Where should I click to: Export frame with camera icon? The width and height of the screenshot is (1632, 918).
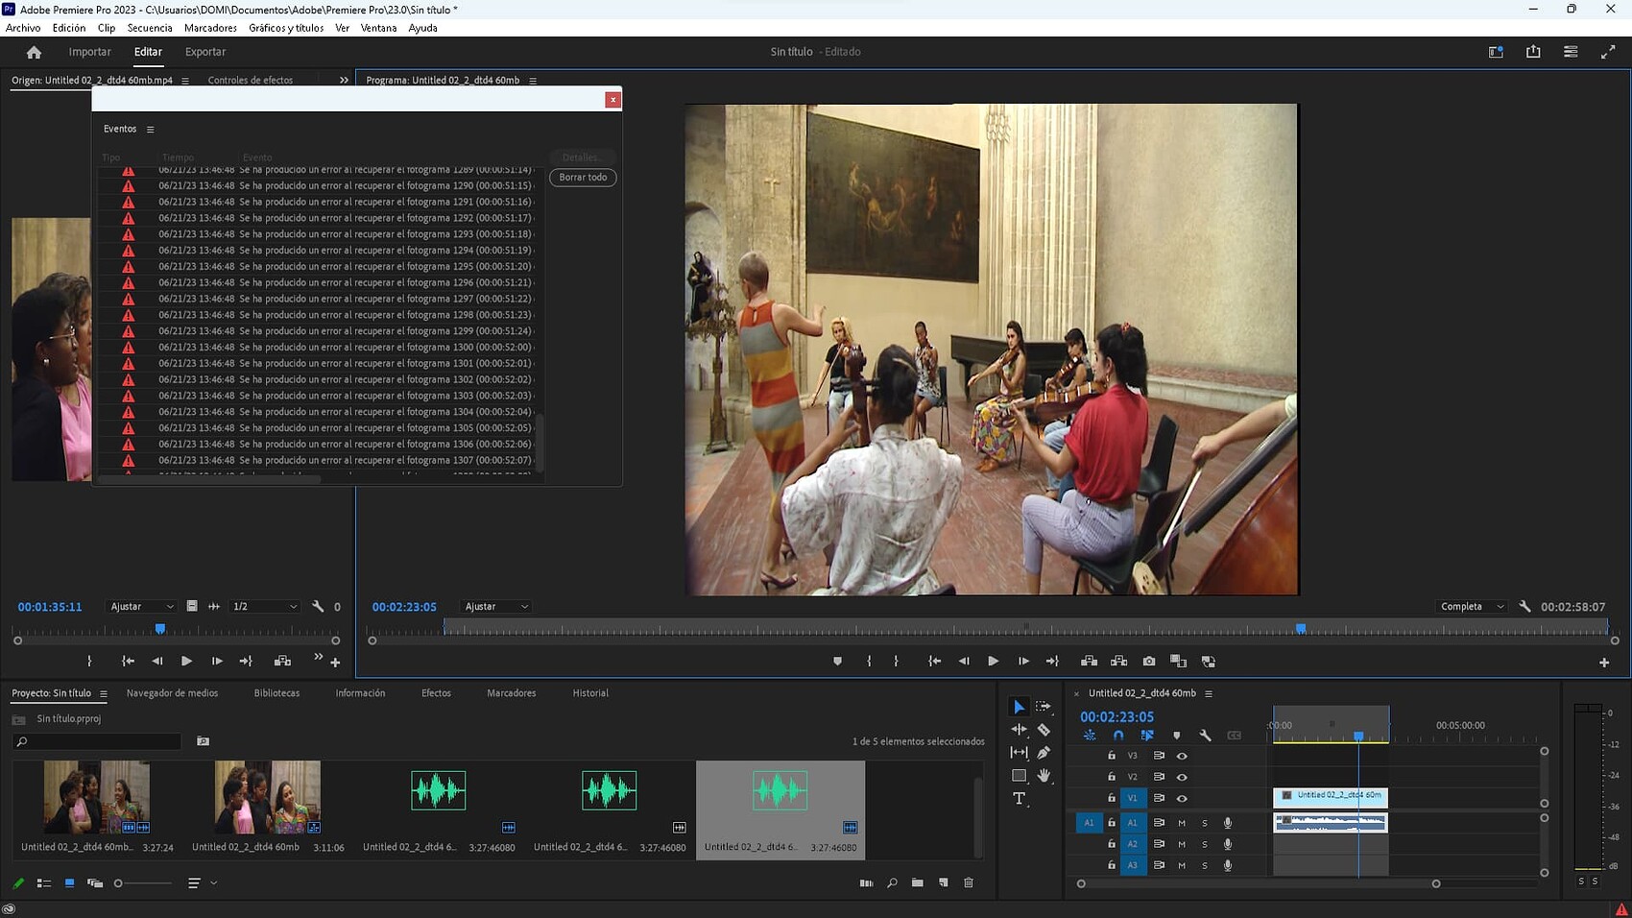(x=1149, y=662)
